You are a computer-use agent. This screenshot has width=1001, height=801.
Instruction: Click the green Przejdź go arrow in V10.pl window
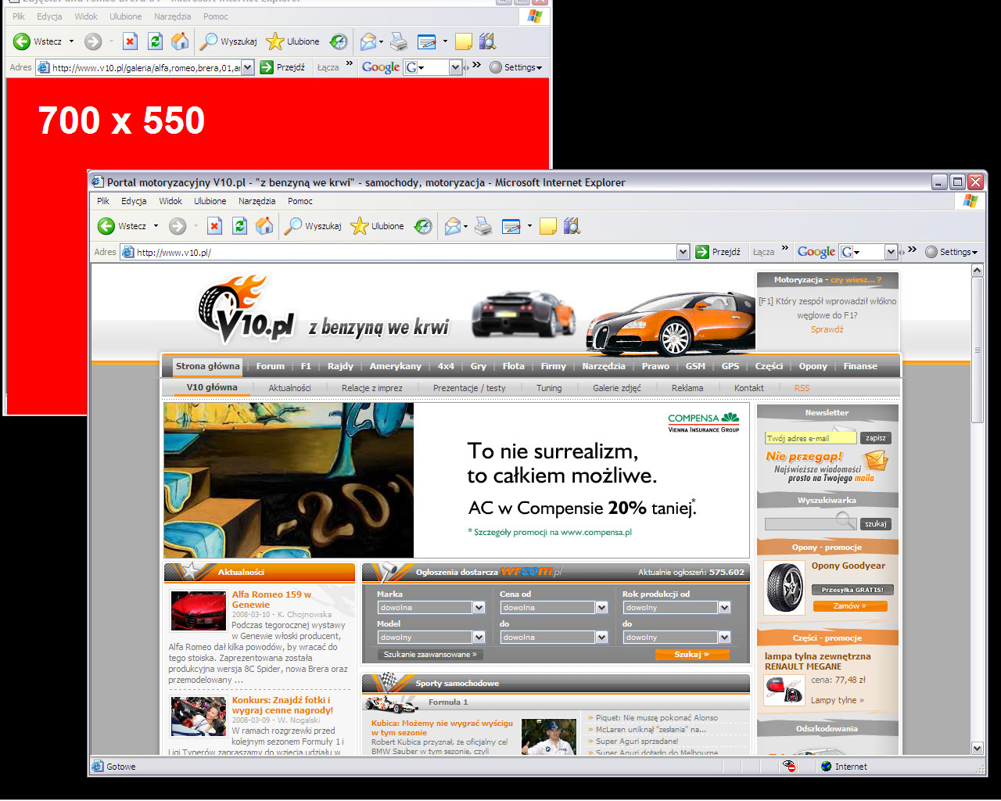[702, 252]
